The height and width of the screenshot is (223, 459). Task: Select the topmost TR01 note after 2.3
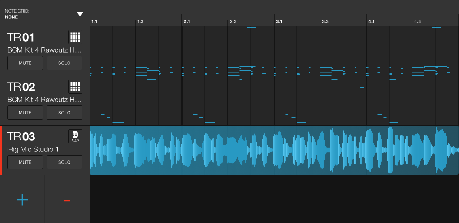point(252,27)
